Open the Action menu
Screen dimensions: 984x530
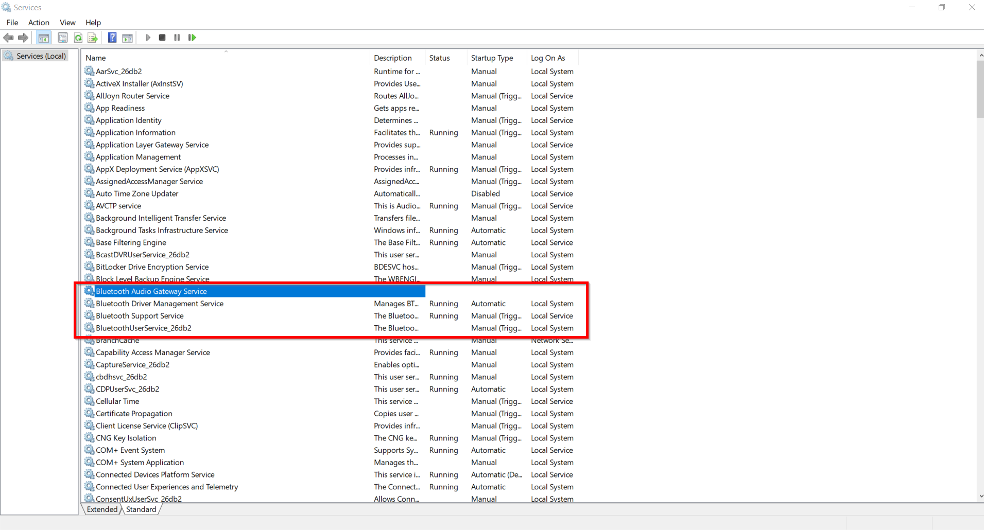click(x=39, y=23)
